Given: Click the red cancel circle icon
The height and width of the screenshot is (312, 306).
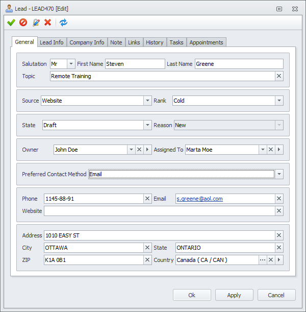Looking at the screenshot, I should (x=23, y=22).
